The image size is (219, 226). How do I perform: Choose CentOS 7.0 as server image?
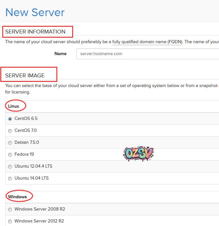(10, 131)
